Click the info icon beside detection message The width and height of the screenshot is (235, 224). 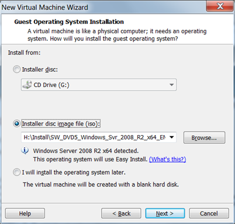pyautogui.click(x=25, y=150)
